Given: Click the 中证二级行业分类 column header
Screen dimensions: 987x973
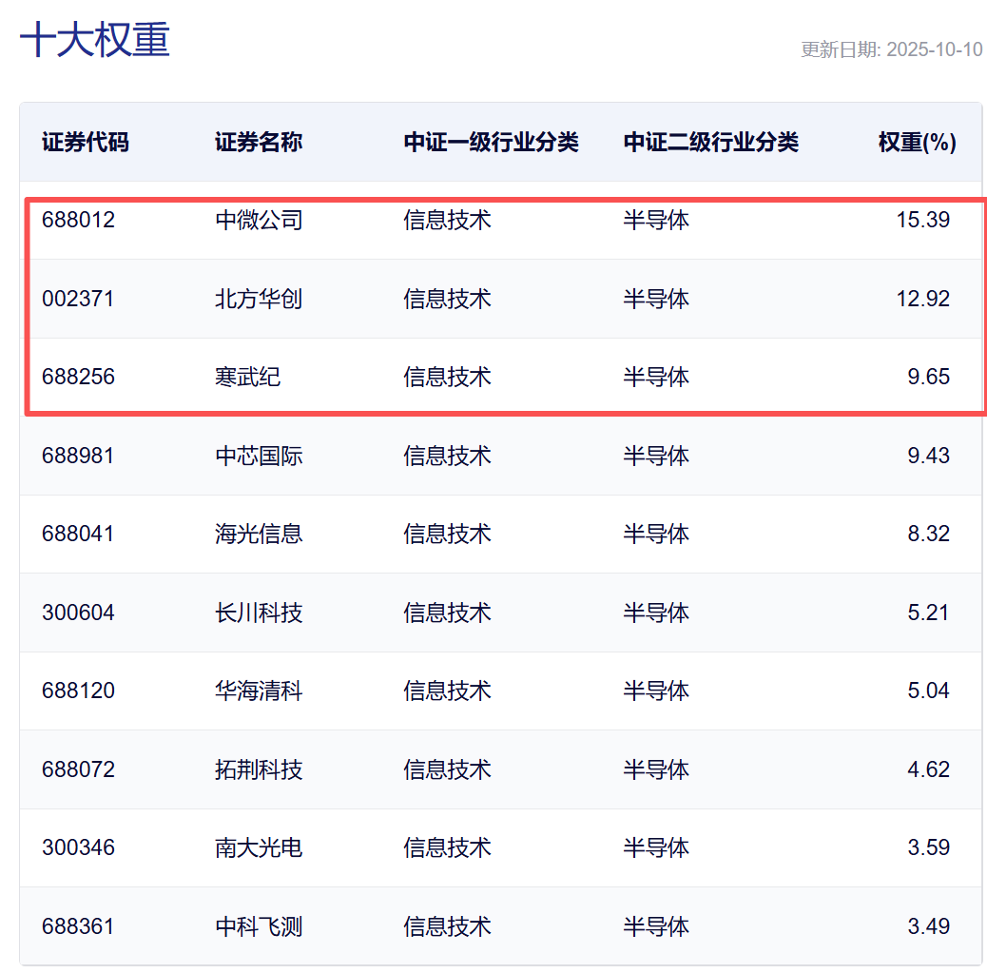Looking at the screenshot, I should click(710, 143).
